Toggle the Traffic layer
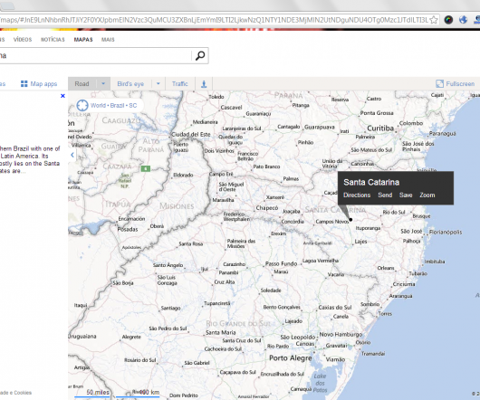Viewport: 480px width, 400px height. tap(179, 84)
